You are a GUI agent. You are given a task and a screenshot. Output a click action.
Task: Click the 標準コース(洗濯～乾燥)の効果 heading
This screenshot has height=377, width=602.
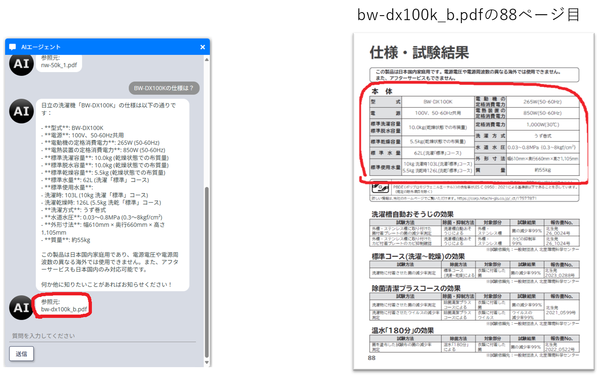coord(418,256)
